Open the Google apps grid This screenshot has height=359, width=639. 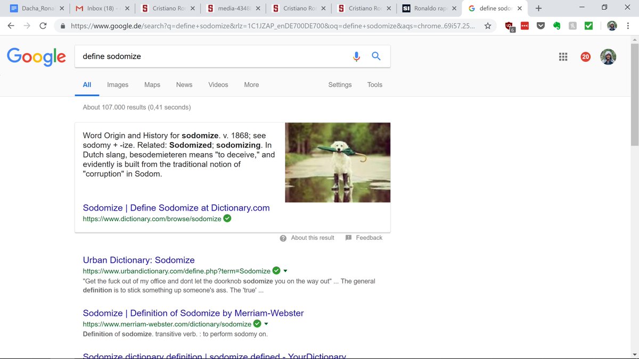coord(563,57)
